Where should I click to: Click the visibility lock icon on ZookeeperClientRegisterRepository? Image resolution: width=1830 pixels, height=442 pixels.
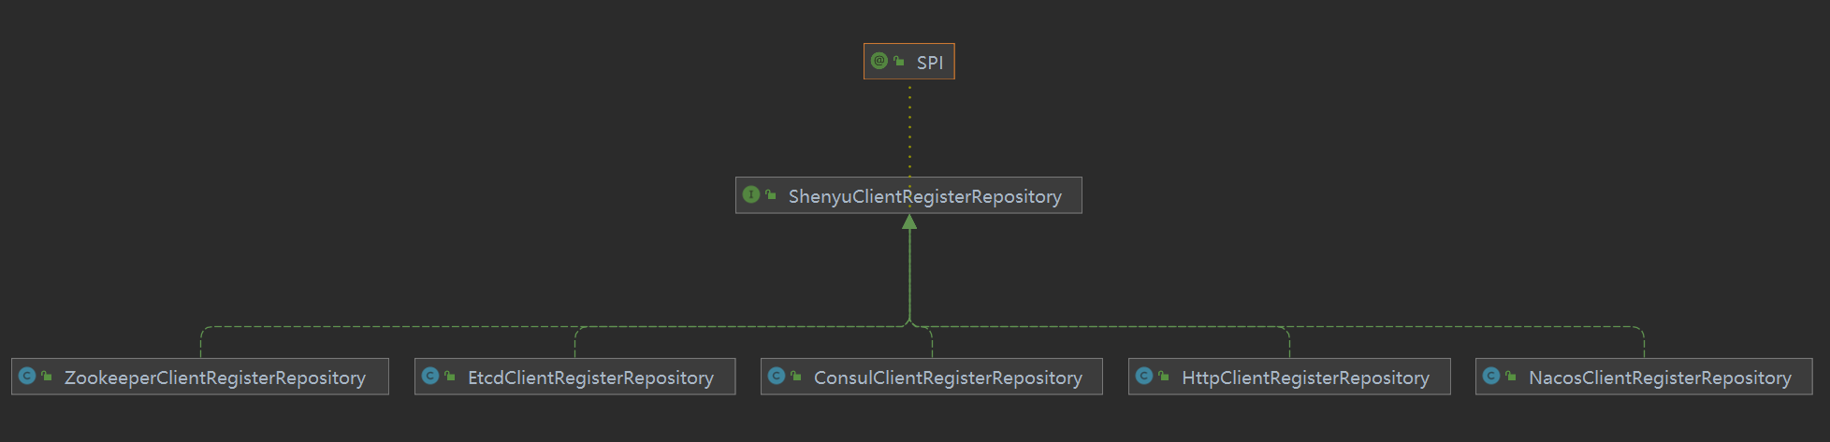pos(47,376)
